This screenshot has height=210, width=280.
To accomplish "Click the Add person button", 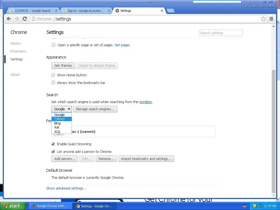I will pyautogui.click(x=65, y=159).
